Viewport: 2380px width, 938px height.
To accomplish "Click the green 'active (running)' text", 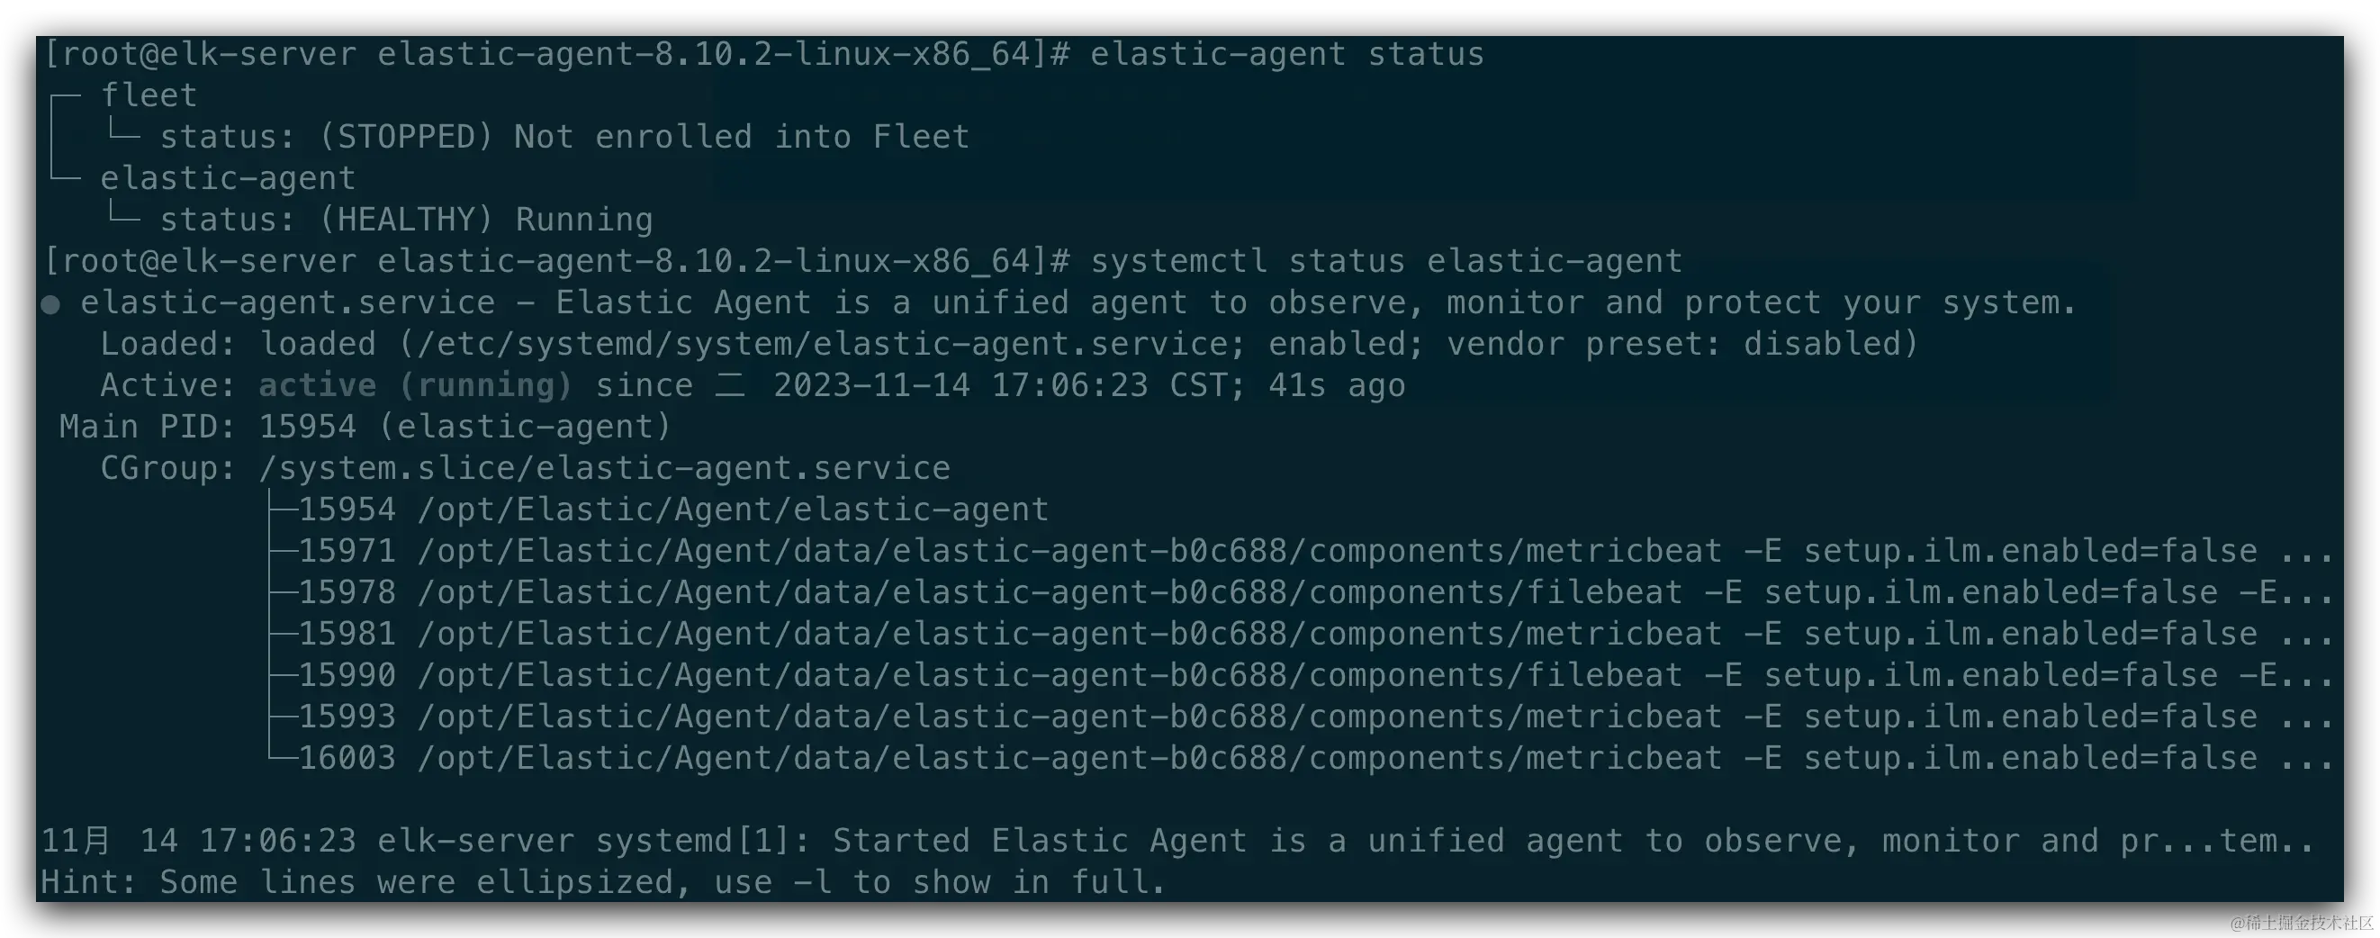I will tap(415, 385).
